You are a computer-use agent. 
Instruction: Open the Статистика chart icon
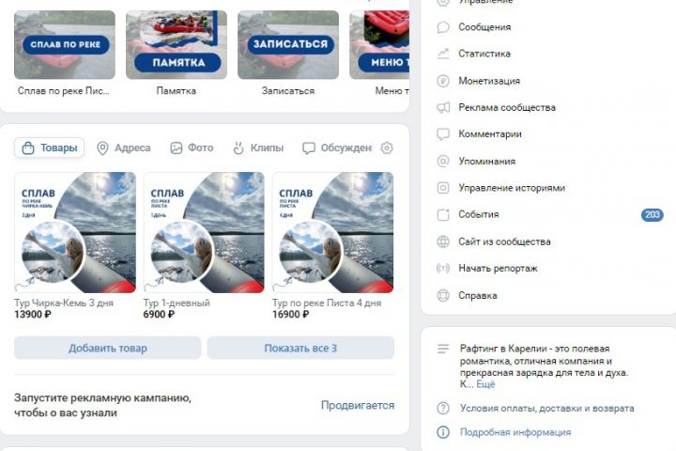(x=443, y=54)
